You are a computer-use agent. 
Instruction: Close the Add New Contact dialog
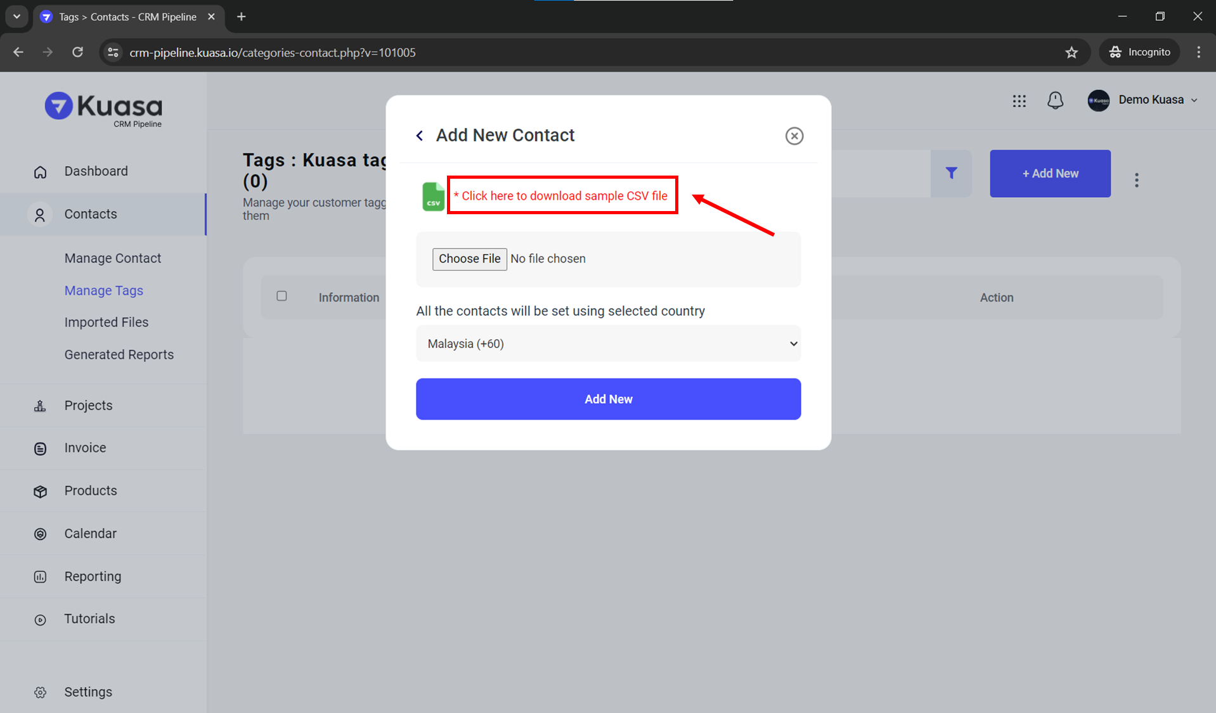pos(794,136)
